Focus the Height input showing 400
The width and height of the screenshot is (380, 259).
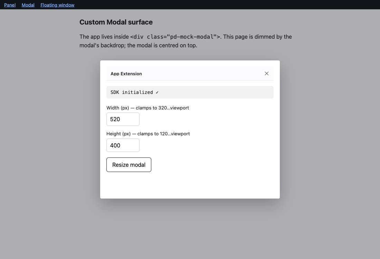pyautogui.click(x=123, y=145)
